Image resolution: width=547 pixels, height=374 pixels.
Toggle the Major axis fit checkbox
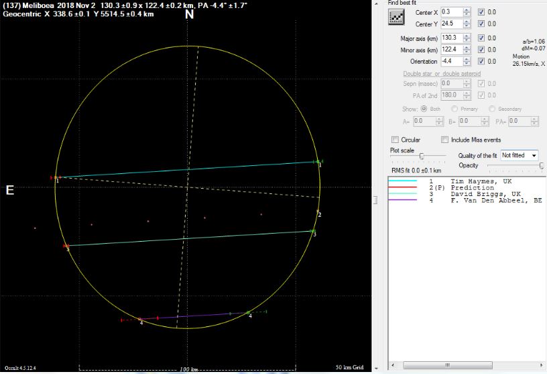point(481,38)
